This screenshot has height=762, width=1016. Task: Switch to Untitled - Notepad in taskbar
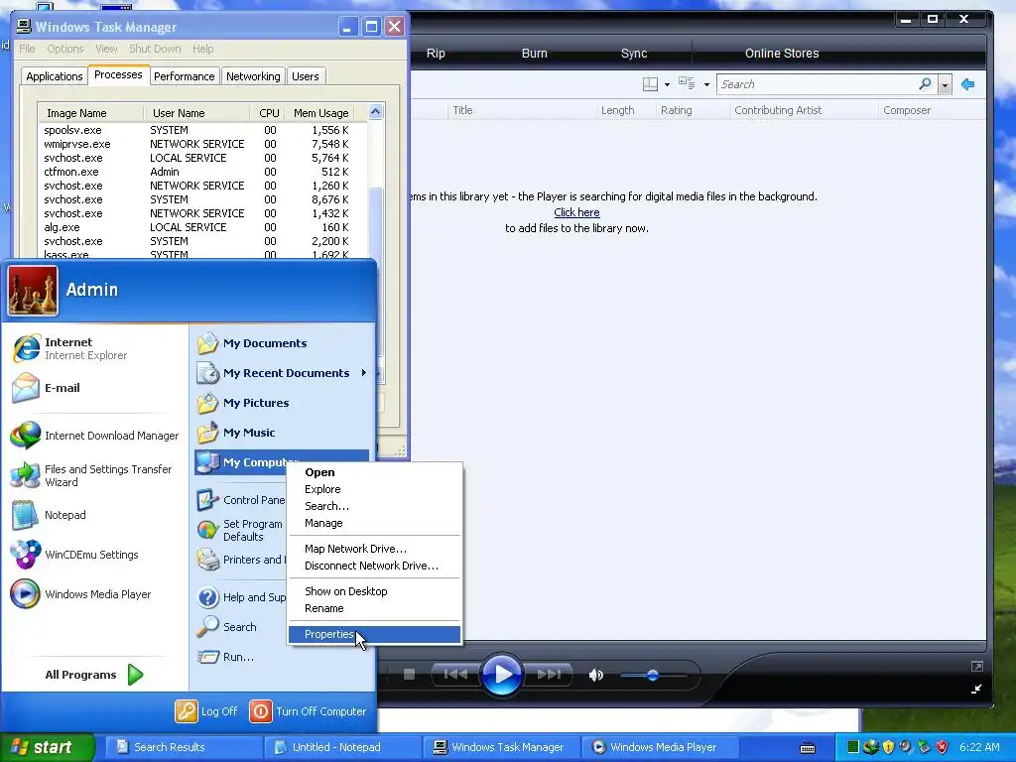point(342,747)
